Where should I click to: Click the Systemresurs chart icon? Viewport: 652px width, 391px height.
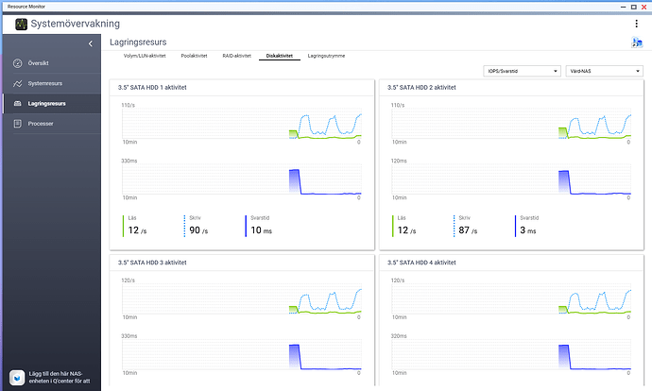(17, 83)
